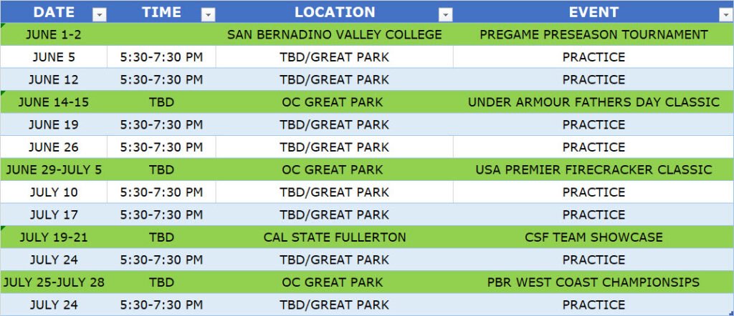Select the JUNE 14-15 date cell
Viewport: 734px width, 316px height.
(54, 102)
